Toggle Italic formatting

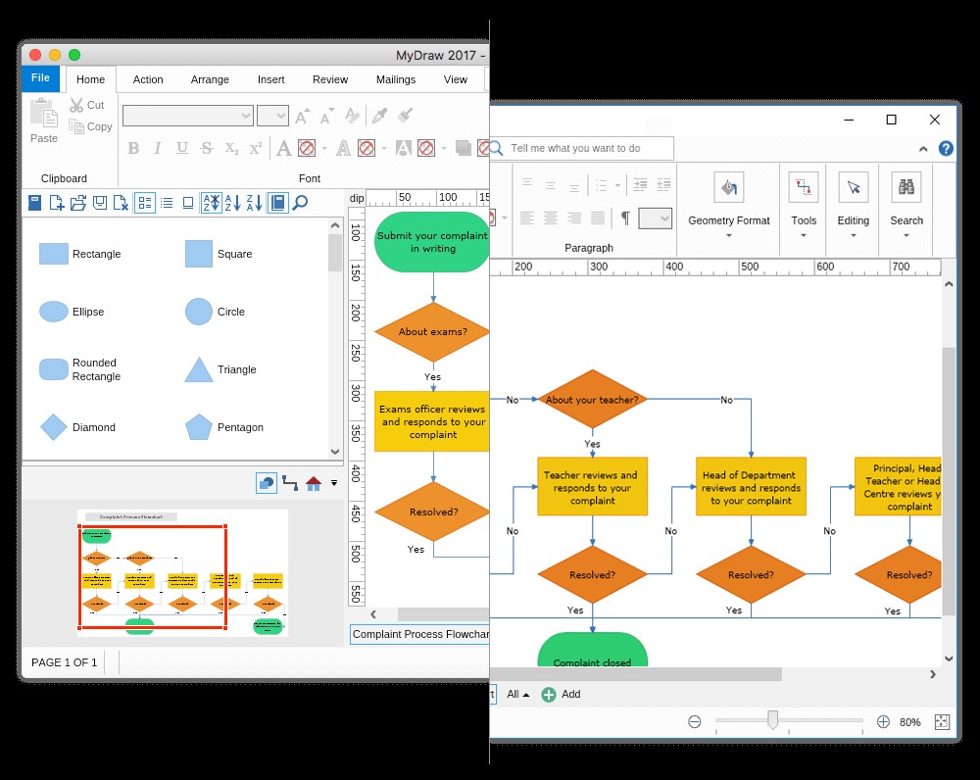click(x=158, y=148)
